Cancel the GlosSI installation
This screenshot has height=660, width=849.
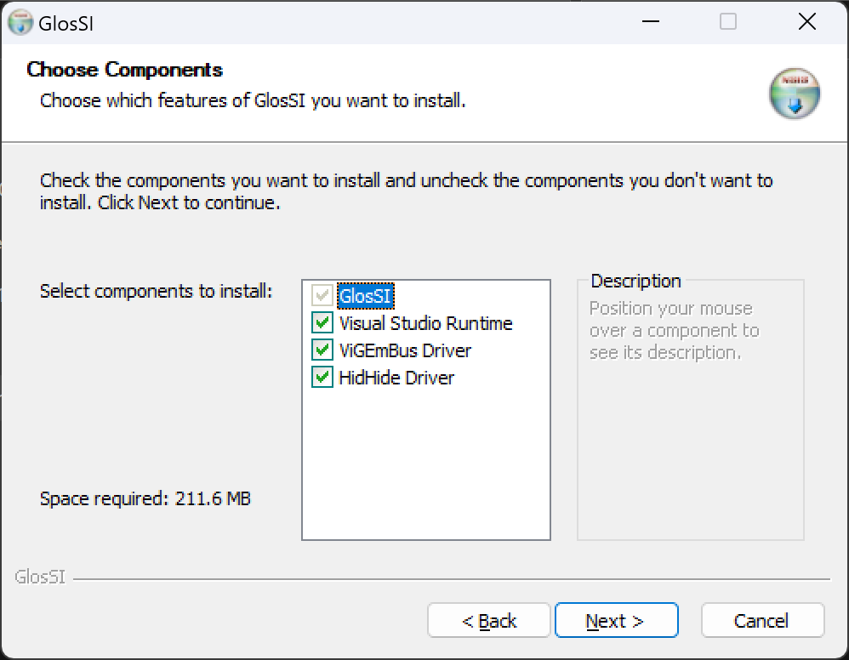[762, 621]
